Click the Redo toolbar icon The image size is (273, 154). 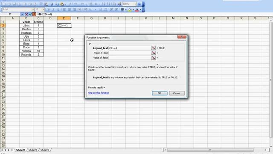(x=83, y=4)
